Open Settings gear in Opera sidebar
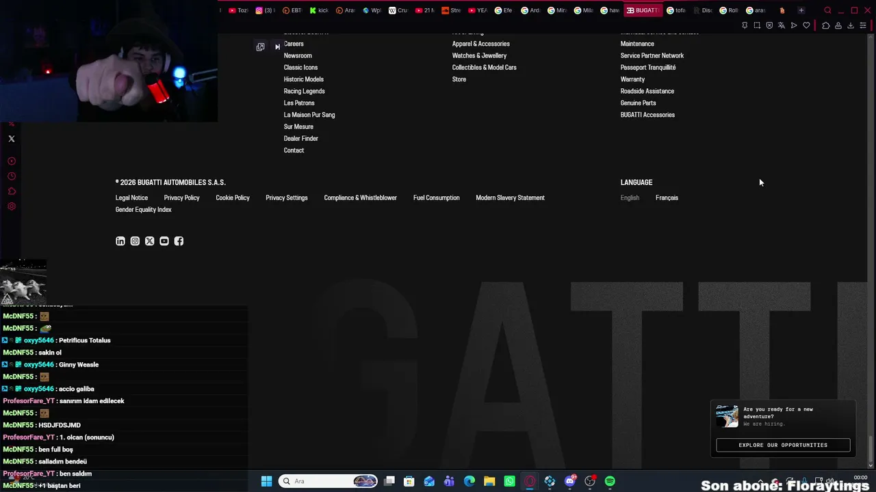The image size is (876, 492). point(12,206)
